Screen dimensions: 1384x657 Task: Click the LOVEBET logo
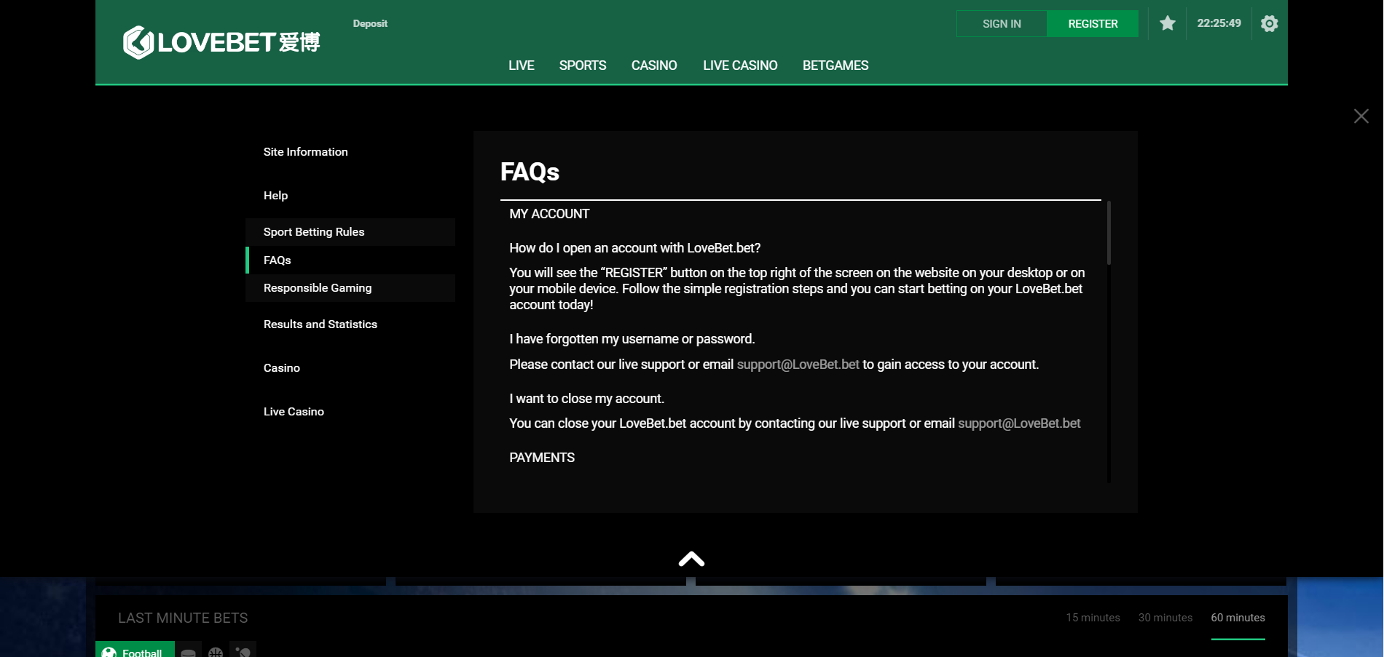pos(221,42)
